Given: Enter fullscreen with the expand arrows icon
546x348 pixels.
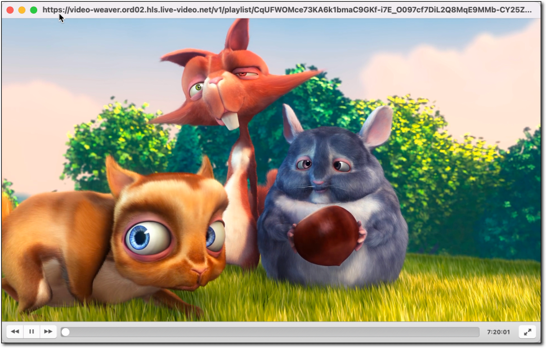Looking at the screenshot, I should [x=527, y=332].
